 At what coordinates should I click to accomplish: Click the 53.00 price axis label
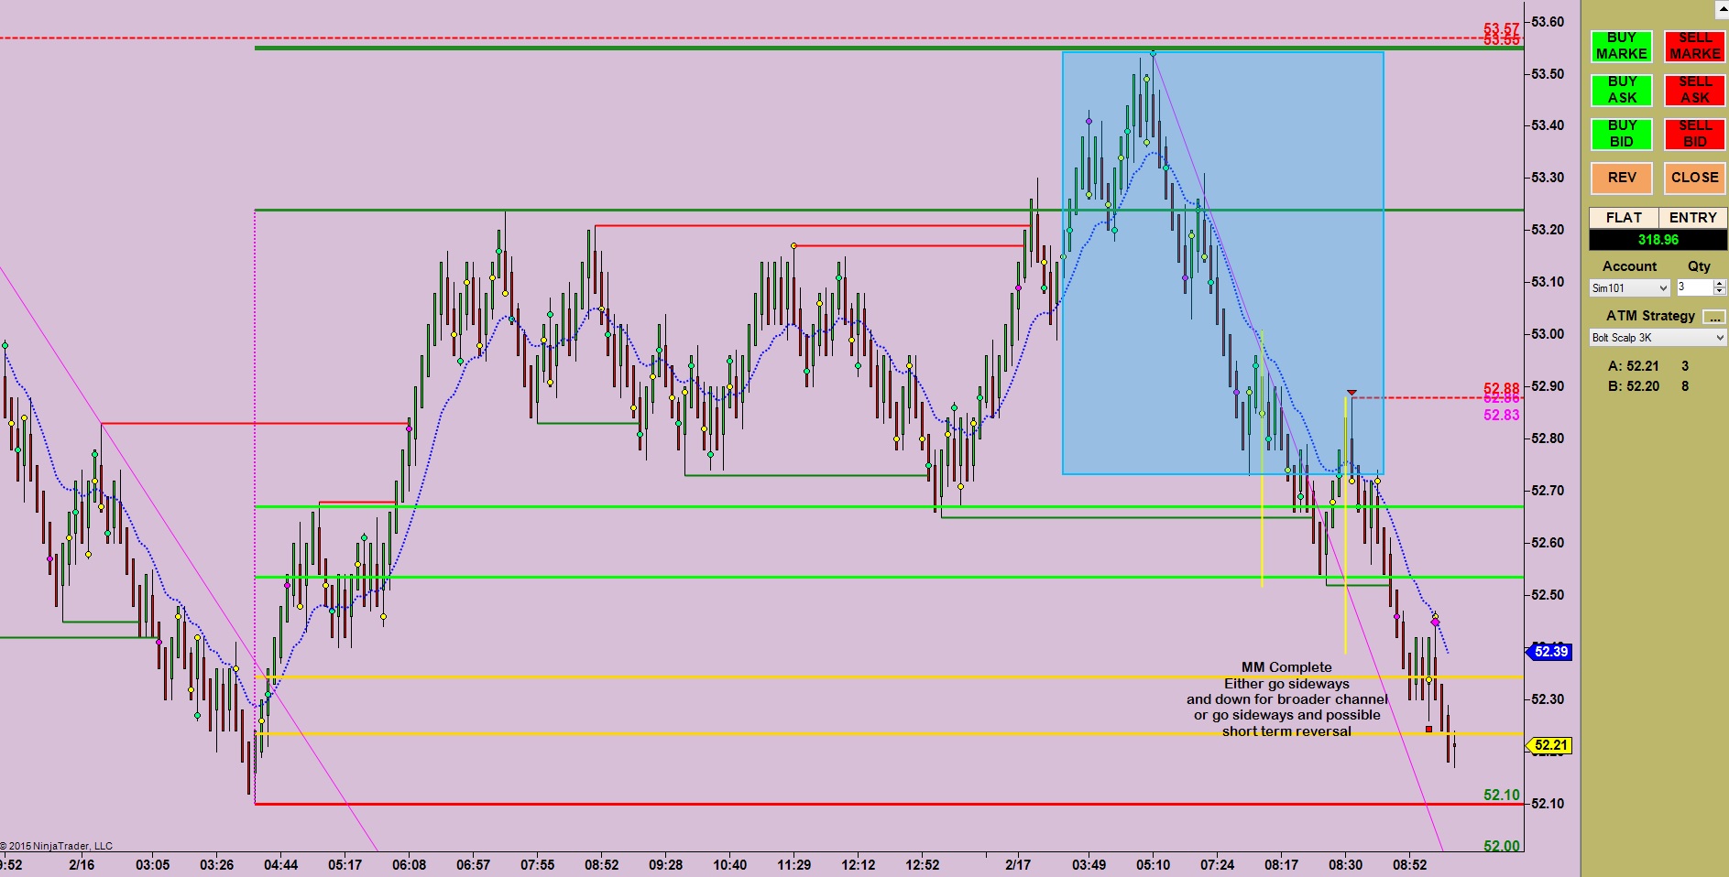coord(1548,334)
